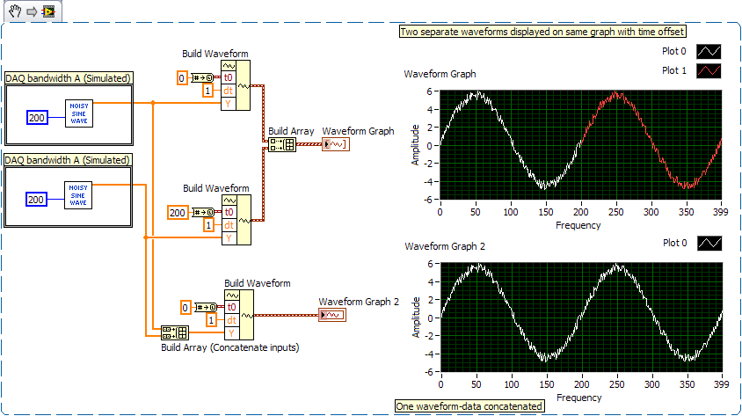
Task: Click the middle Build Waveform node
Action: click(x=236, y=220)
